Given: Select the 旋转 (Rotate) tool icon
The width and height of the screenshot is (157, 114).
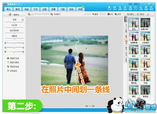Looking at the screenshot, I should pos(125,8).
